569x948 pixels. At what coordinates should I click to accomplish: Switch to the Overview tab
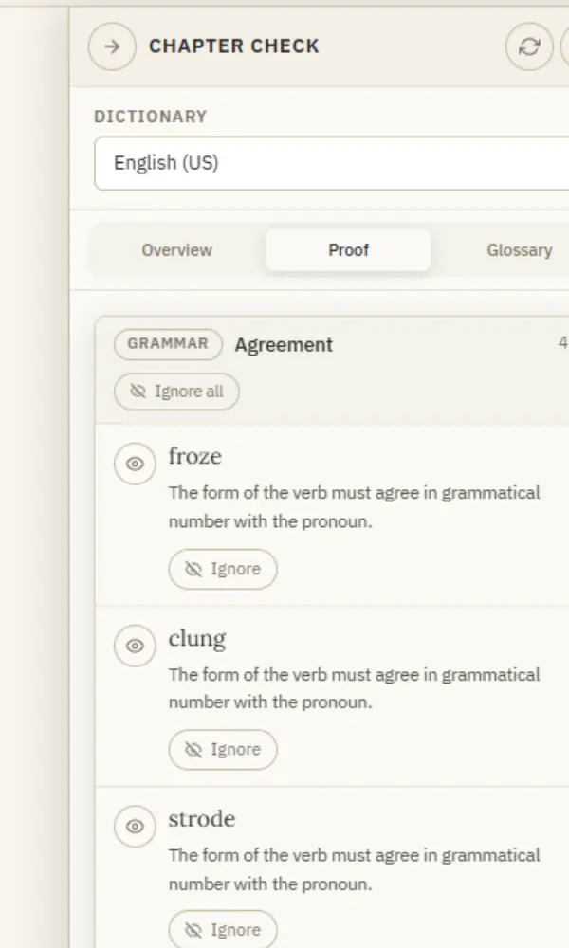[176, 249]
